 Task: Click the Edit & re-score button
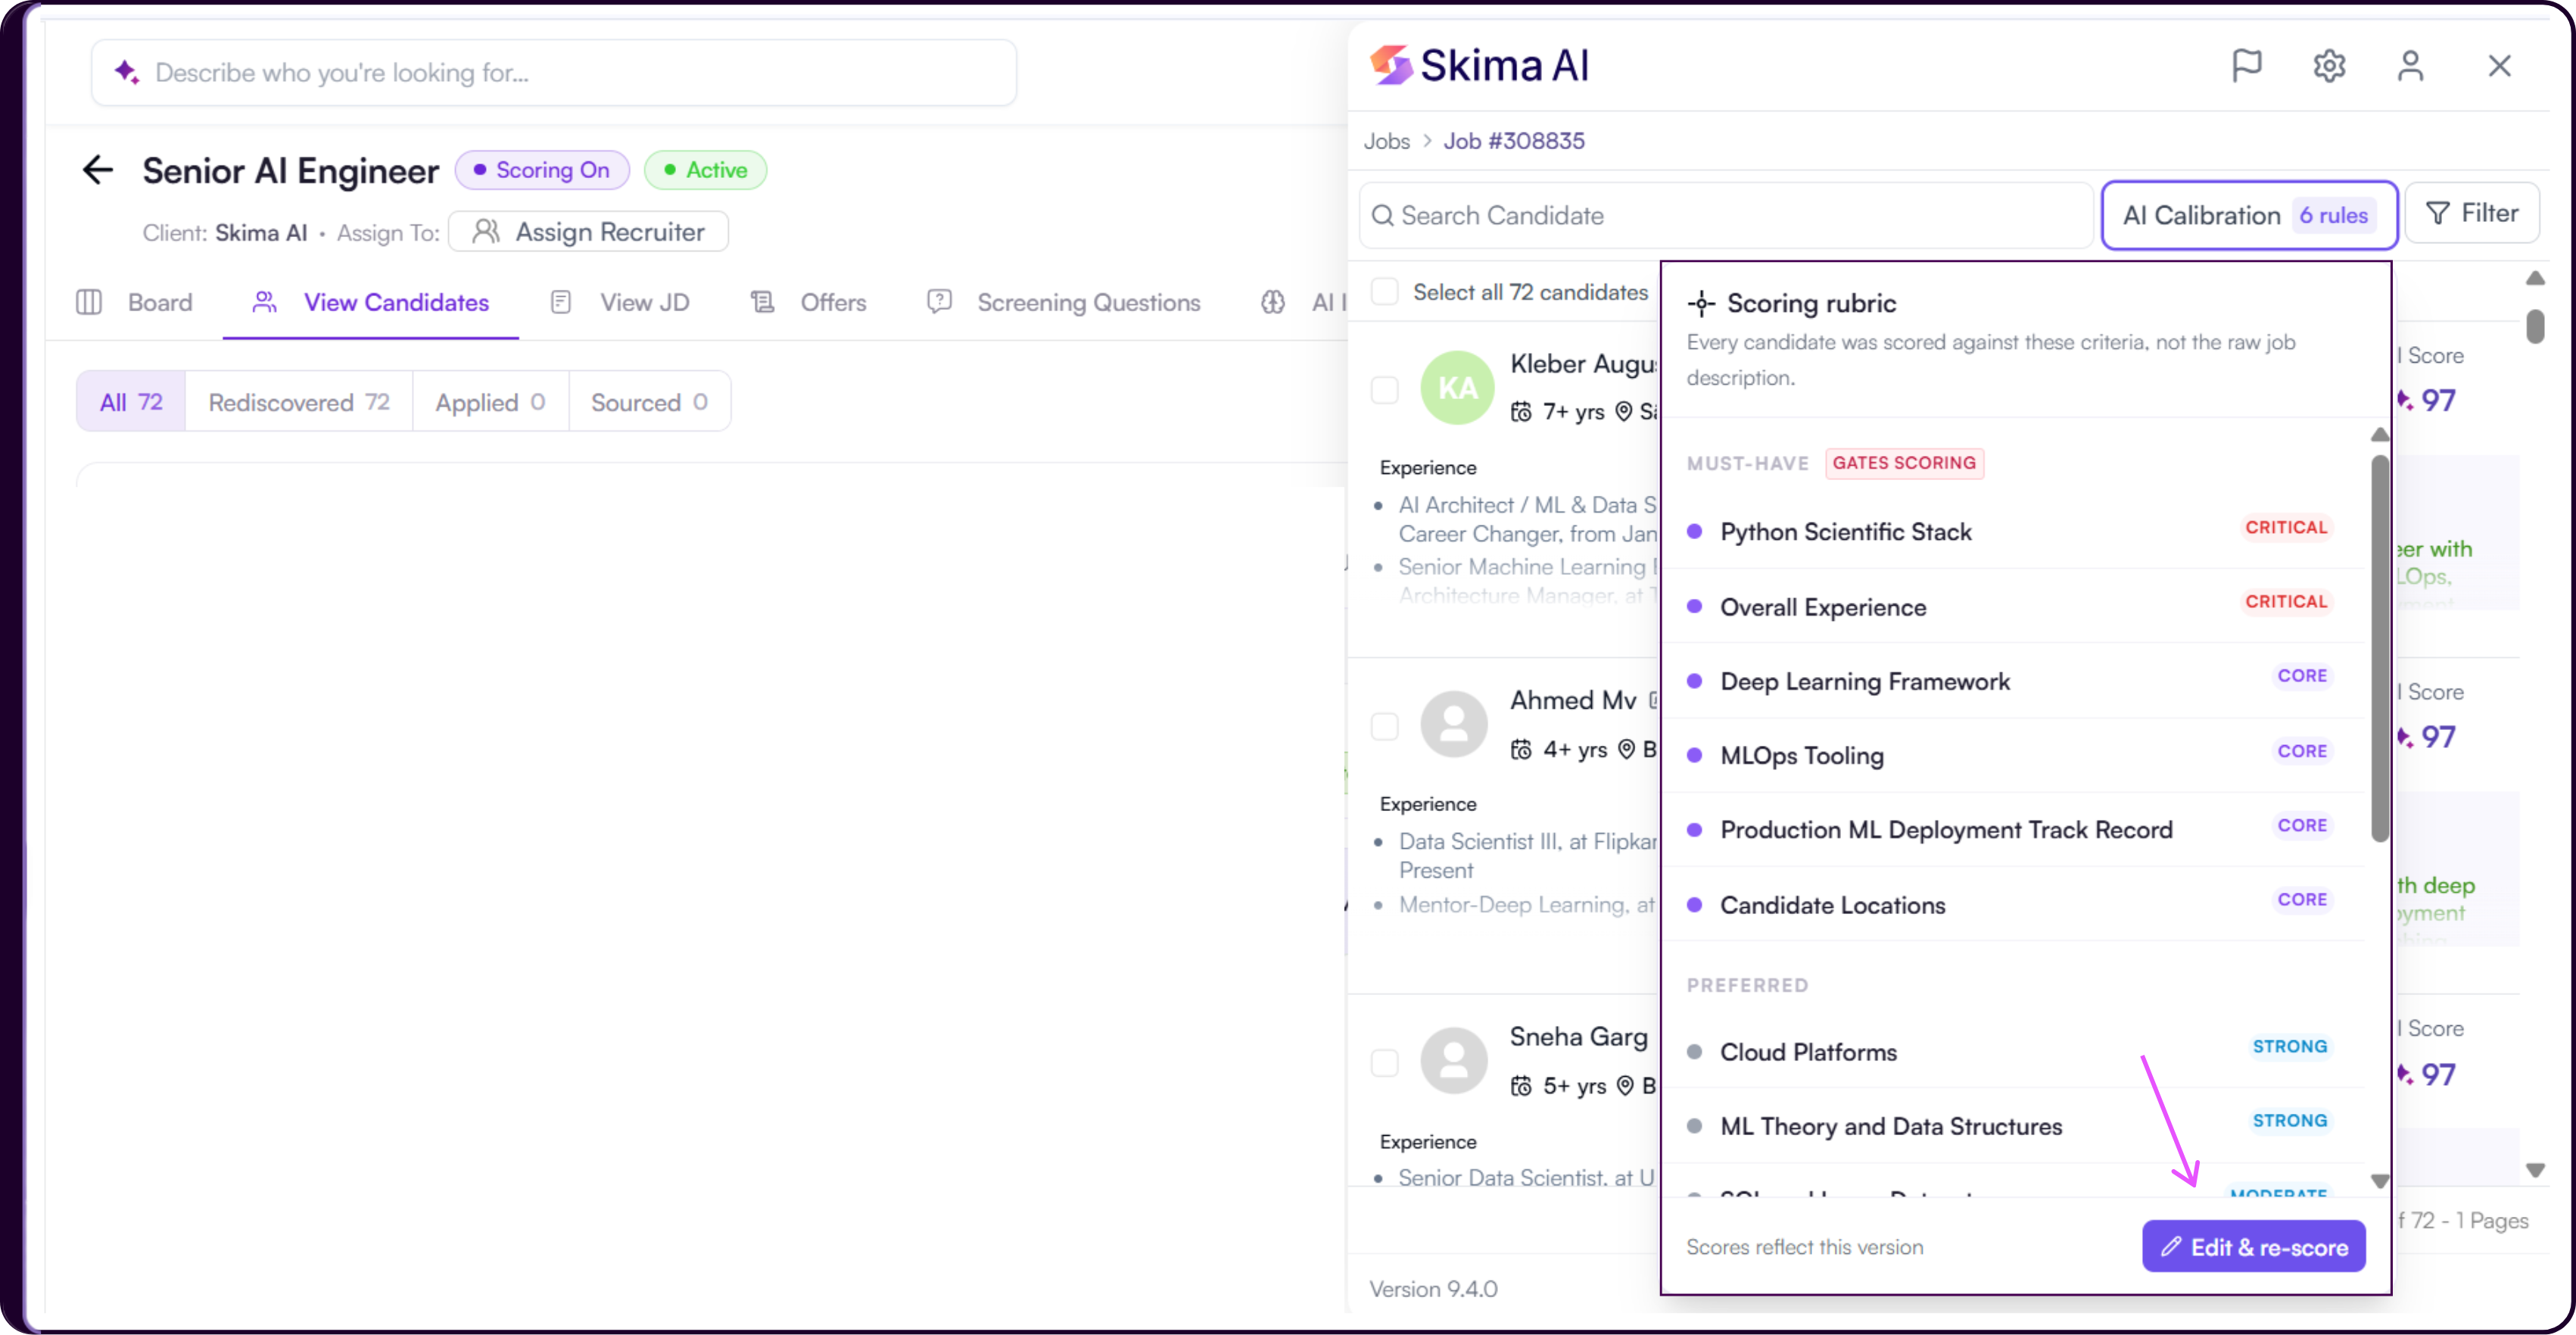2254,1247
